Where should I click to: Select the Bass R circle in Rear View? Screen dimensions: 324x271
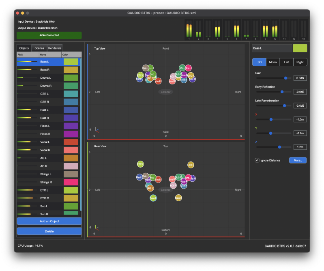(x=178, y=198)
